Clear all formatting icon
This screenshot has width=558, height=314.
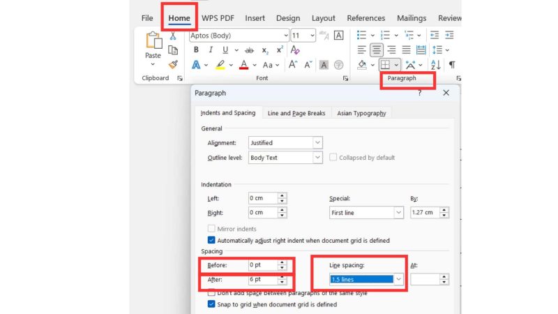point(295,50)
